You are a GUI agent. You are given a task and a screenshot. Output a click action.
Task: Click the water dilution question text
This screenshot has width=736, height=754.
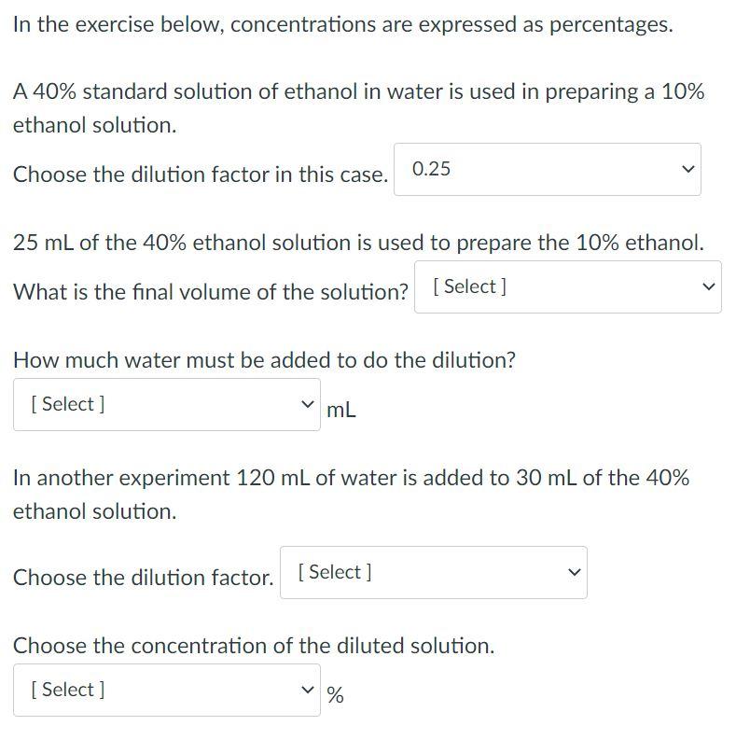[x=263, y=361]
